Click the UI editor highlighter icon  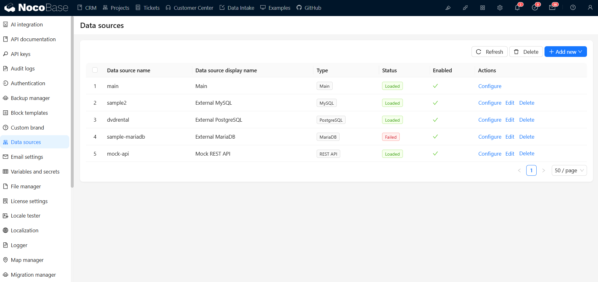[448, 8]
